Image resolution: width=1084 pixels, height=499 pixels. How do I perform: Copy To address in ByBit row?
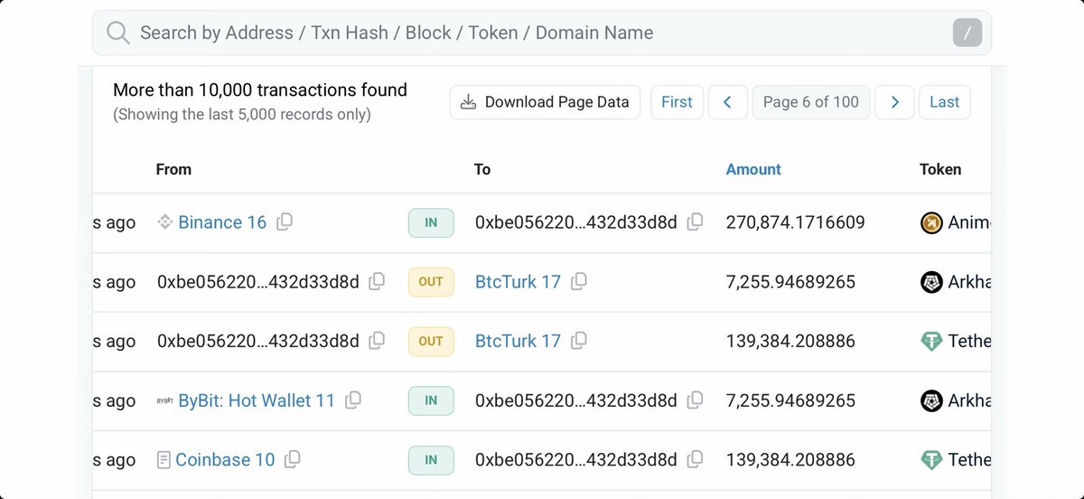tap(695, 400)
